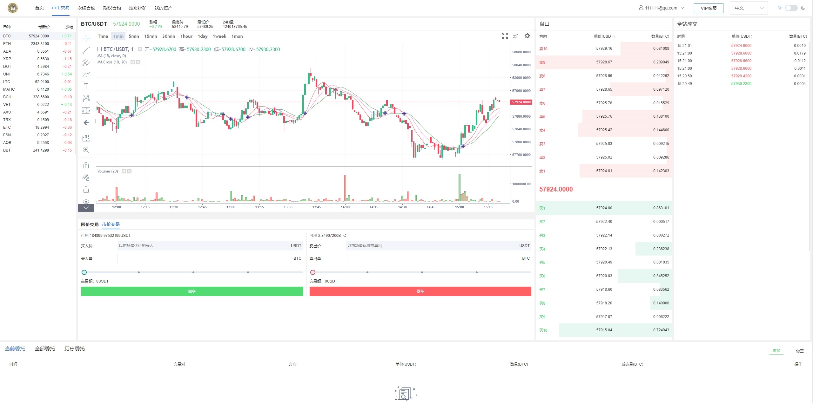Screen dimensions: 813x403
Task: Select the trend line drawing tool
Action: (86, 50)
